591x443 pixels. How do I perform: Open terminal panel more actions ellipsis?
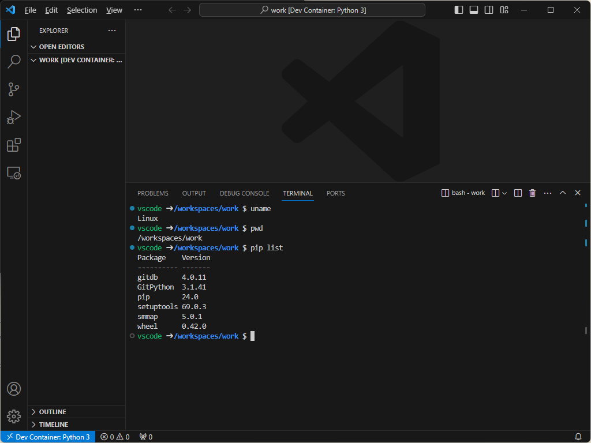(548, 193)
